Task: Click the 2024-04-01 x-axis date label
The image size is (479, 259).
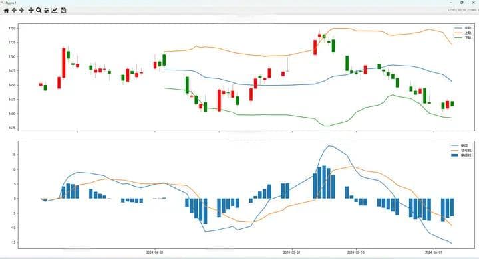Action: pyautogui.click(x=155, y=252)
